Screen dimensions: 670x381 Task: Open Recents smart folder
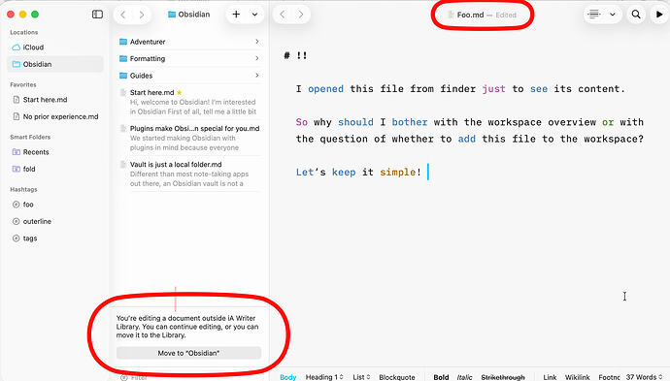(54, 152)
